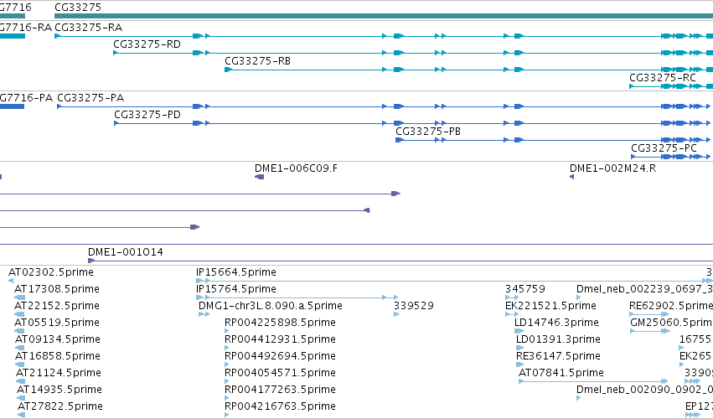Click the spliced line glyph under IP15764.5prime
Viewport: 713px width, 419px height.
pos(297,297)
